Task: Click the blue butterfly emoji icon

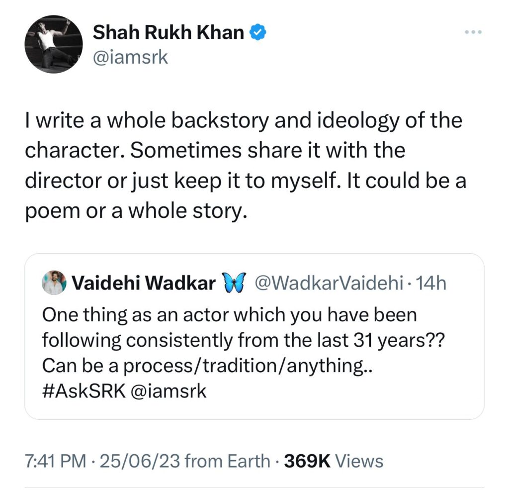Action: click(x=234, y=284)
